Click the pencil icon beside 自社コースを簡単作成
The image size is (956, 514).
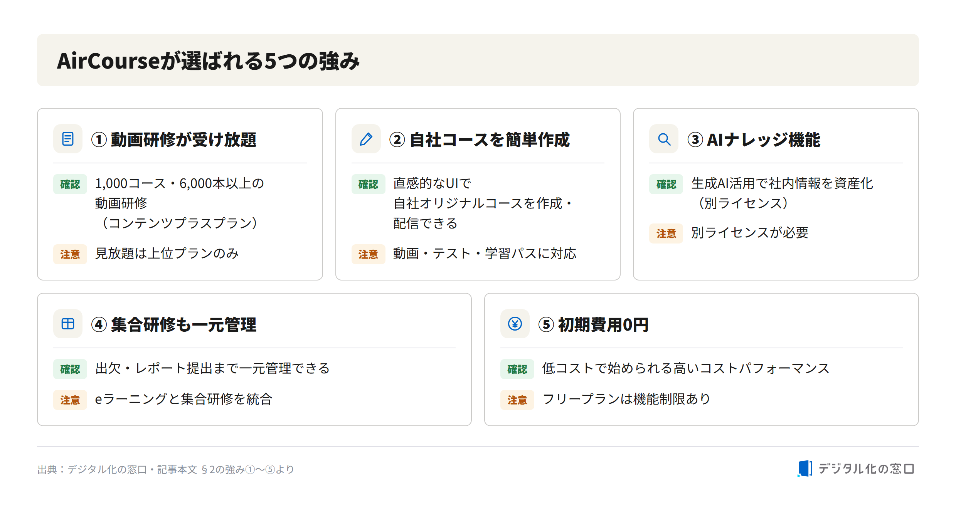pos(366,139)
